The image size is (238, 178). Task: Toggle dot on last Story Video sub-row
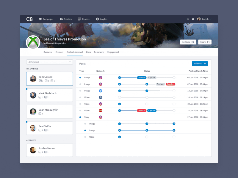(x=85, y=137)
